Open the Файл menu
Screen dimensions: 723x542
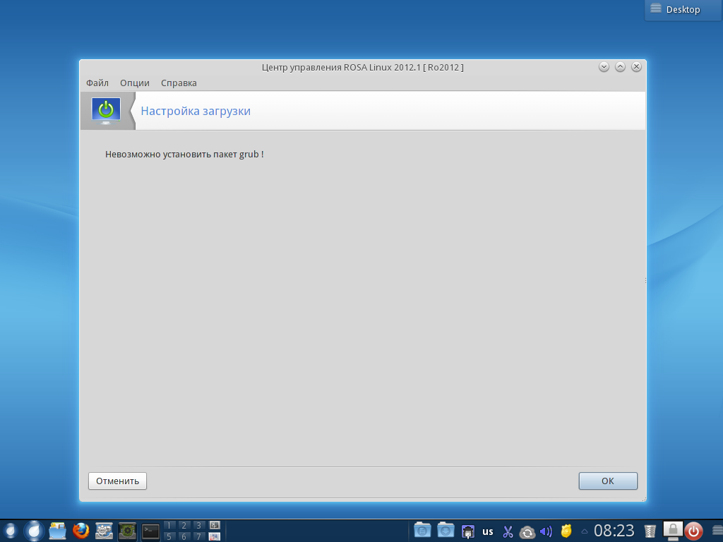[97, 83]
